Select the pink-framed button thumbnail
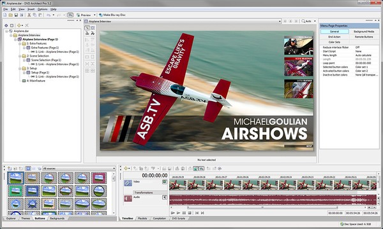Image resolution: width=383 pixels, height=229 pixels. pos(99,178)
